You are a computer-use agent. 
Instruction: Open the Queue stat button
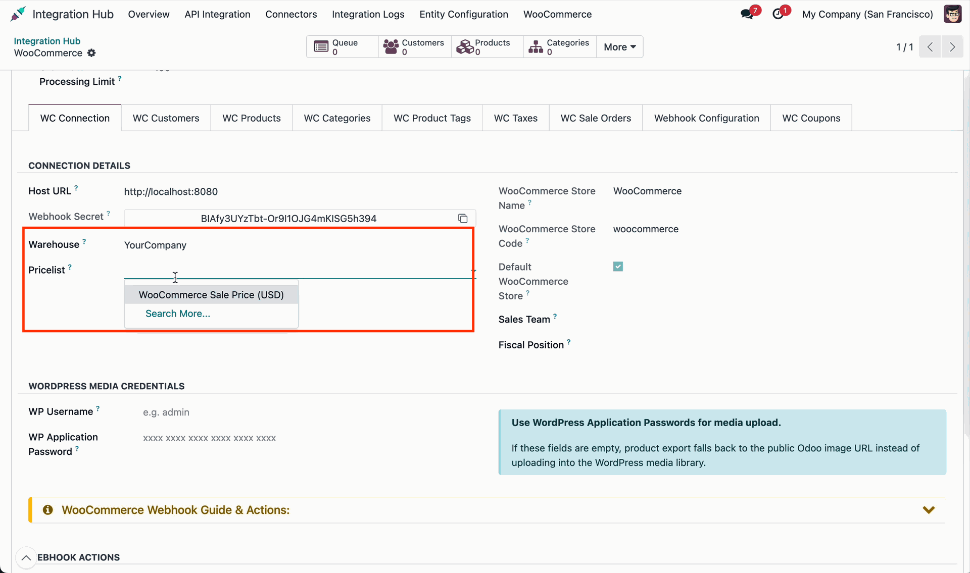(x=343, y=47)
